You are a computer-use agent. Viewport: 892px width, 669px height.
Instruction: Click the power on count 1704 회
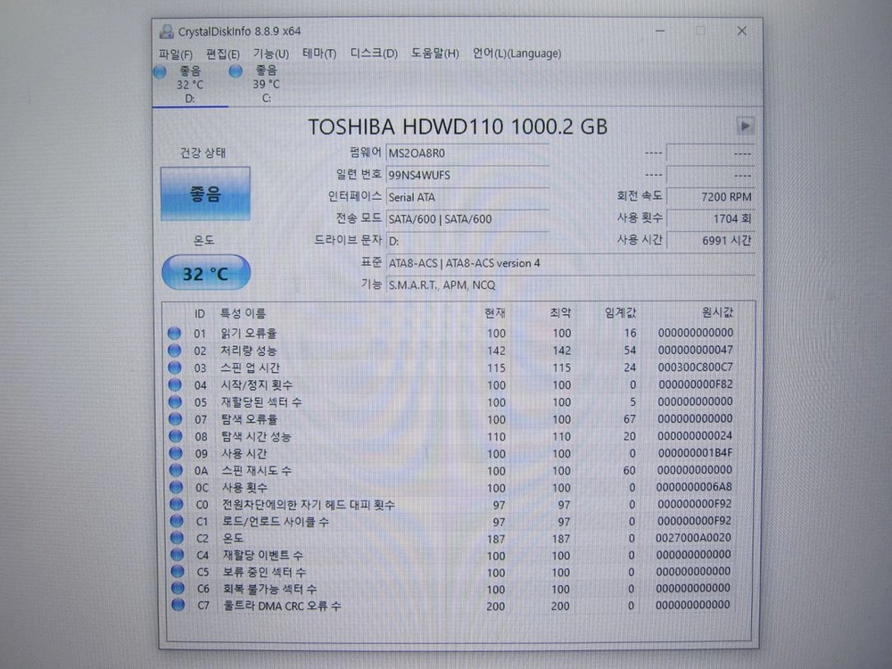711,219
